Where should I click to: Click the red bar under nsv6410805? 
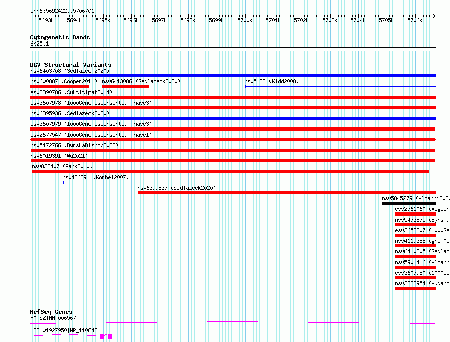[x=416, y=256]
